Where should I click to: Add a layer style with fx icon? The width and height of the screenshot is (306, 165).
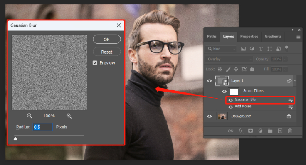click(x=241, y=131)
